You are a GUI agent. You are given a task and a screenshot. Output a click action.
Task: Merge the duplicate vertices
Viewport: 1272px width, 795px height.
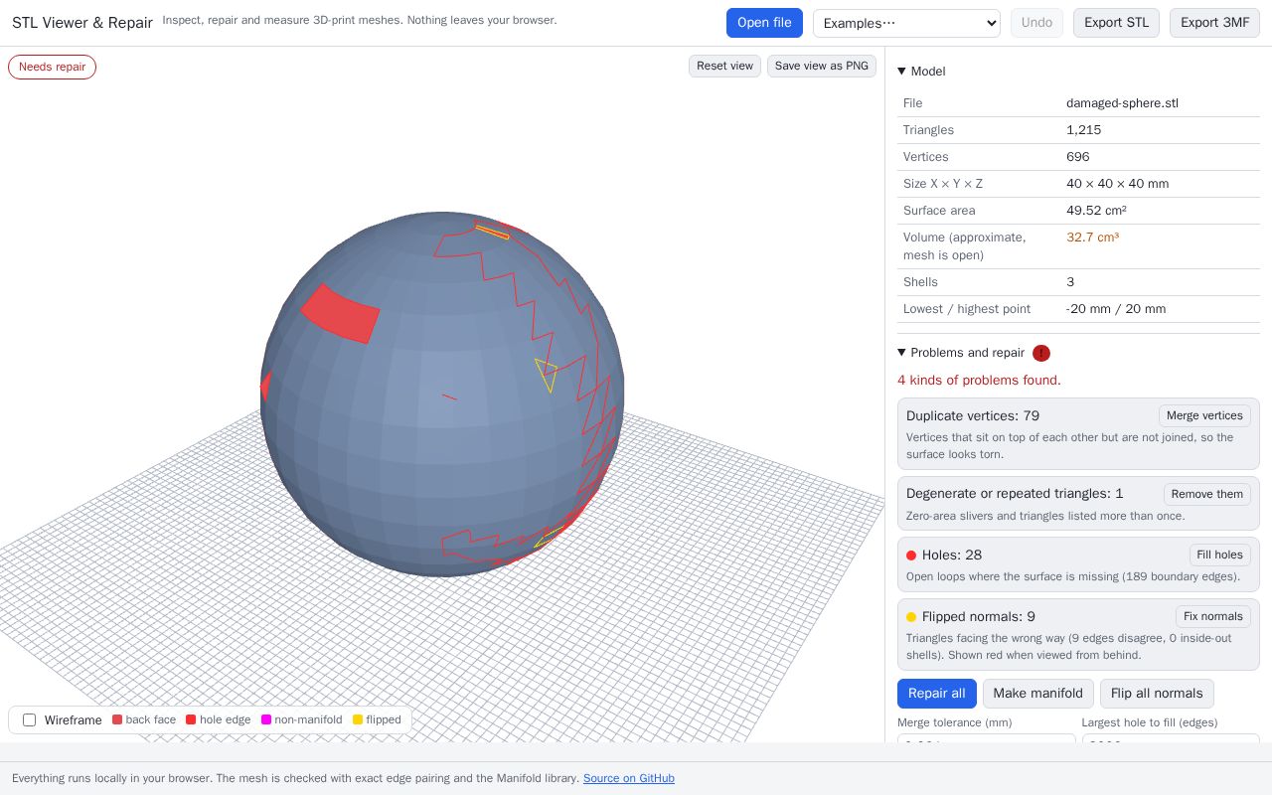pyautogui.click(x=1204, y=415)
